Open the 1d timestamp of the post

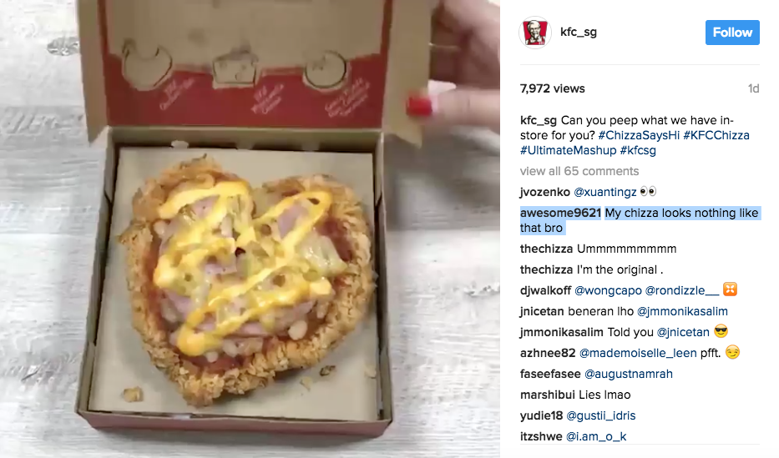[x=754, y=88]
